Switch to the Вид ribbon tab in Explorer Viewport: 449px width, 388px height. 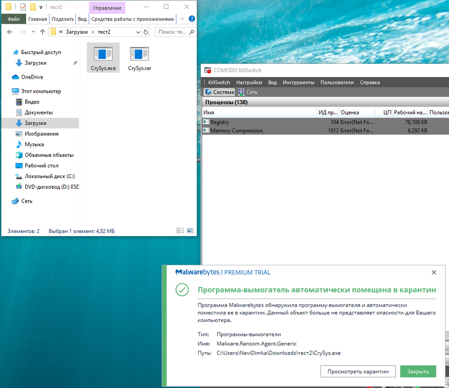click(82, 19)
